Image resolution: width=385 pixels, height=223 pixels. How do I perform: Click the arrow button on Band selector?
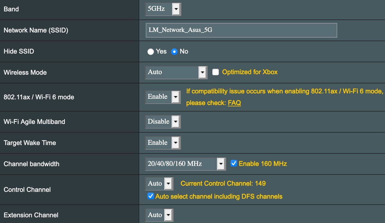[x=176, y=9]
